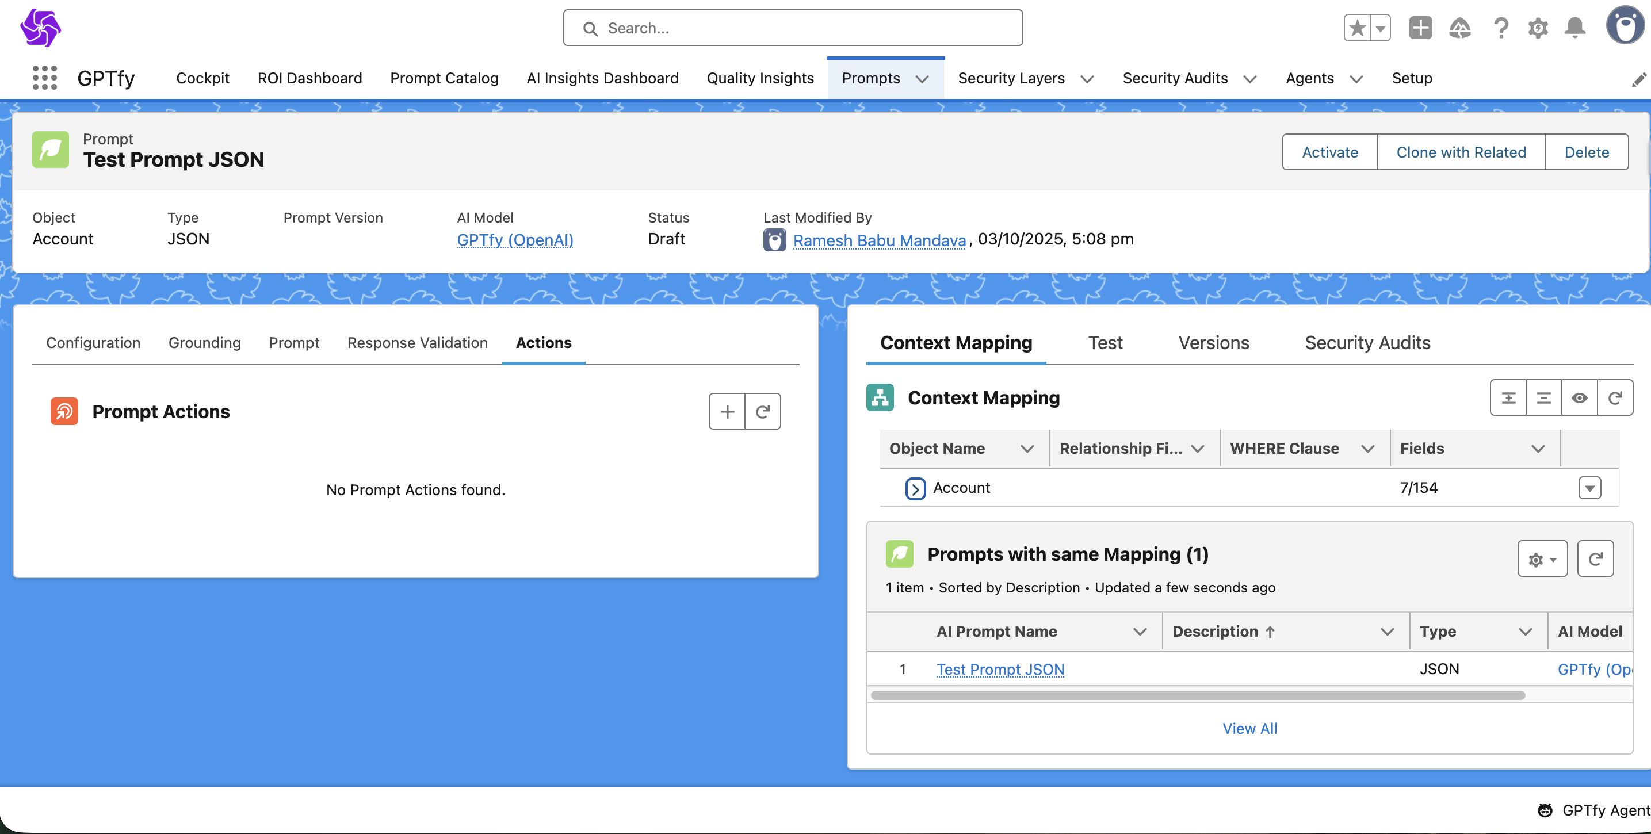Viewport: 1651px width, 834px height.
Task: Switch to the Versions tab
Action: (x=1213, y=343)
